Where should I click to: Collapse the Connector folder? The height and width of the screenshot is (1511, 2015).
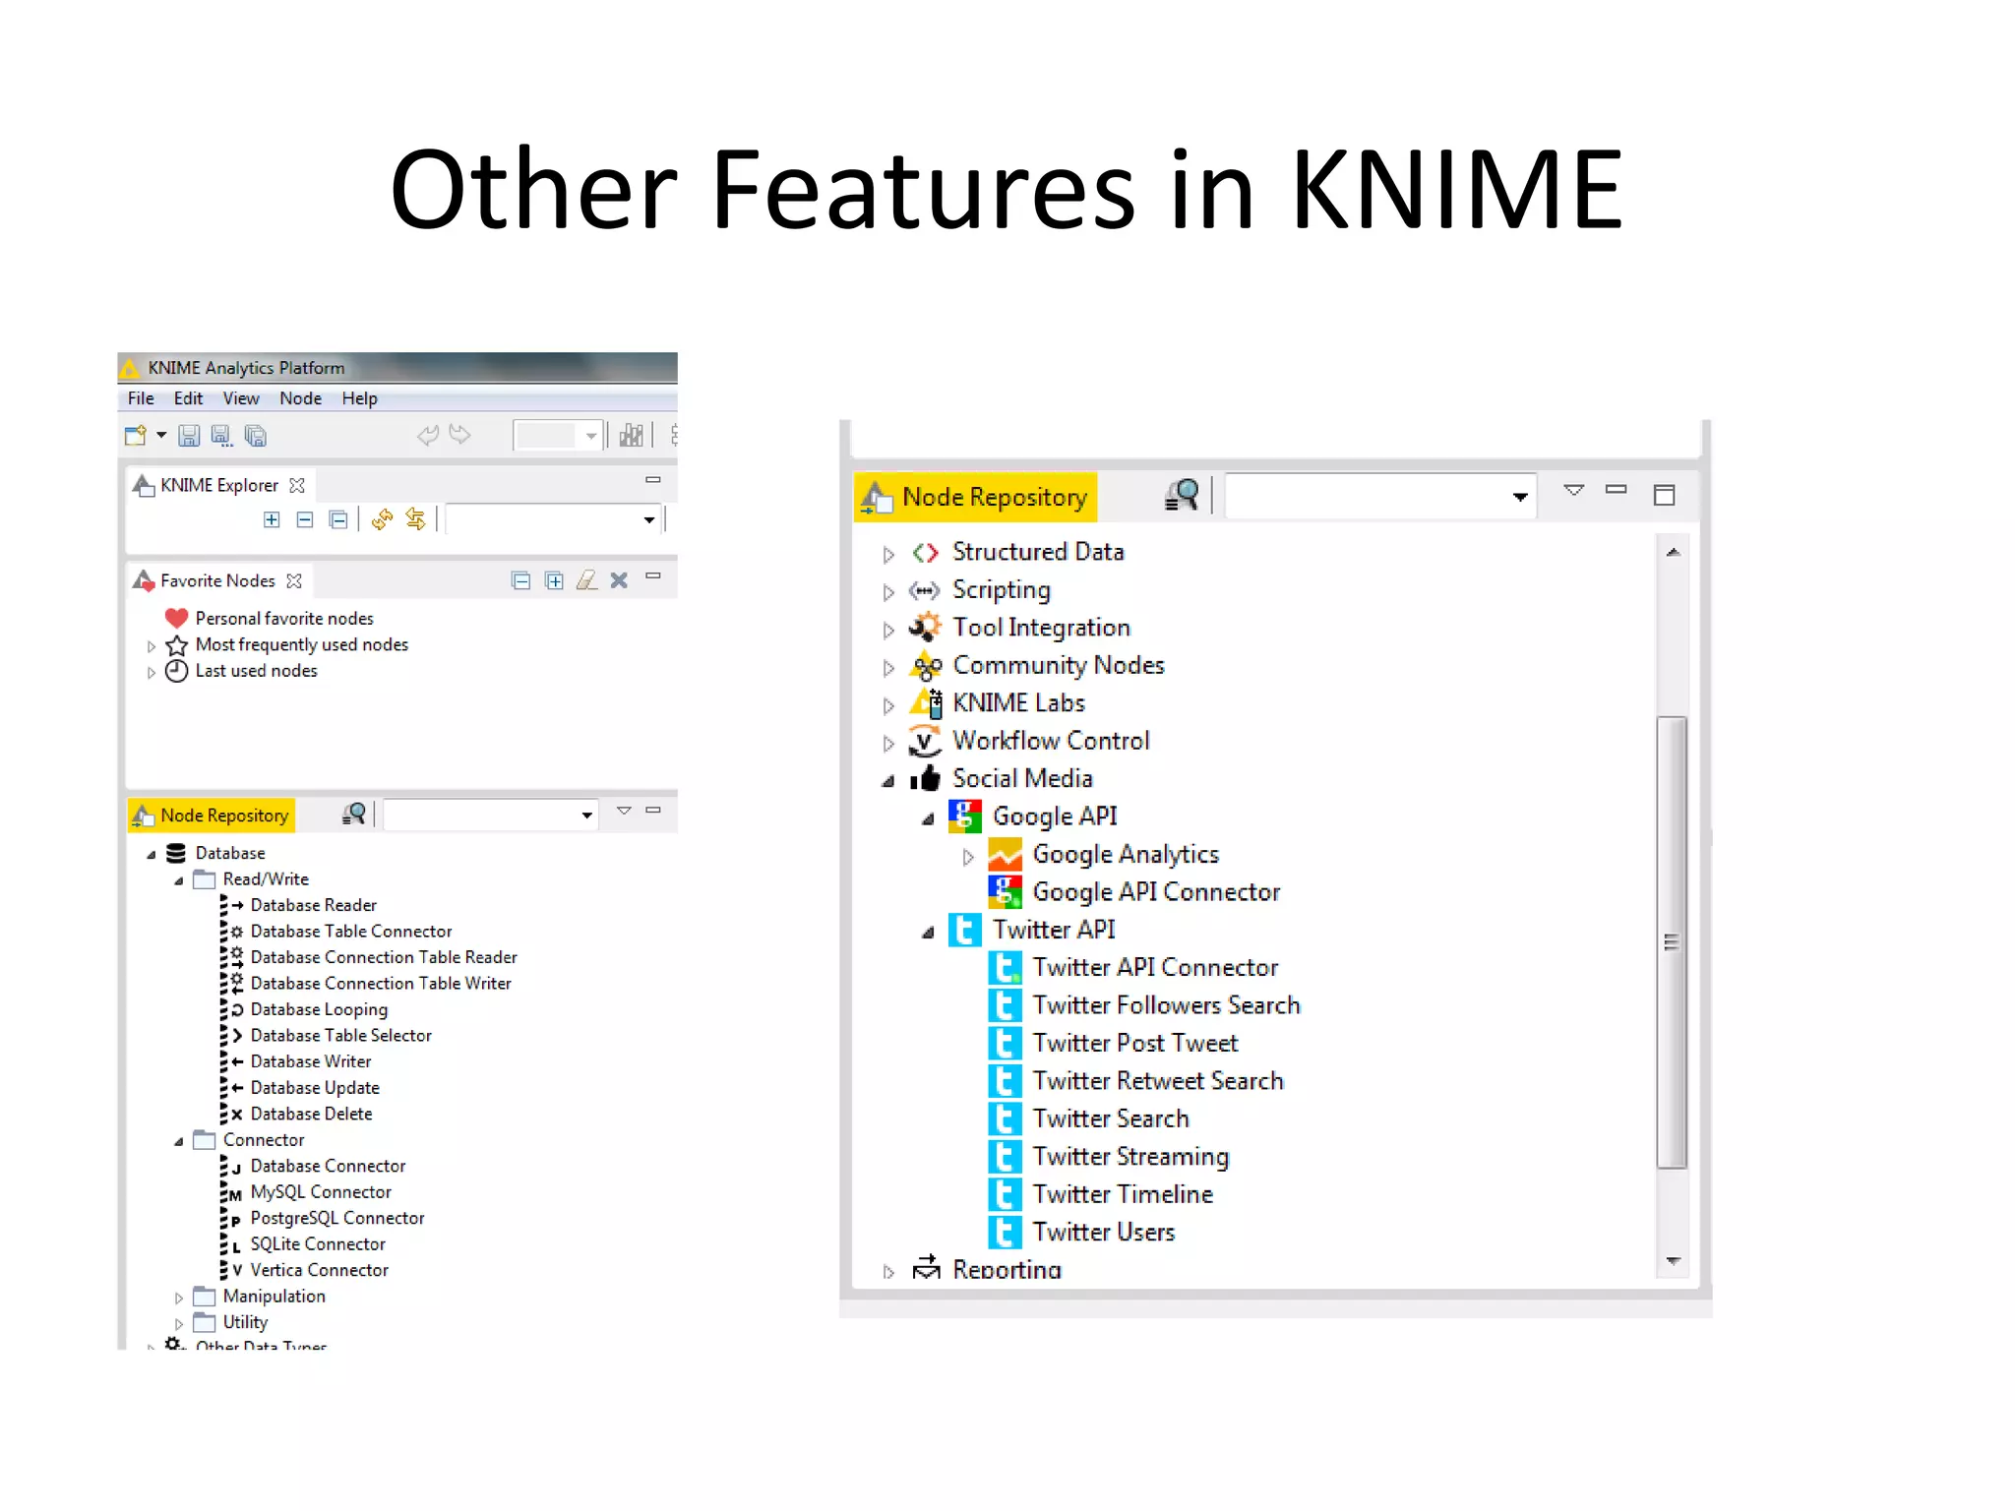[179, 1142]
